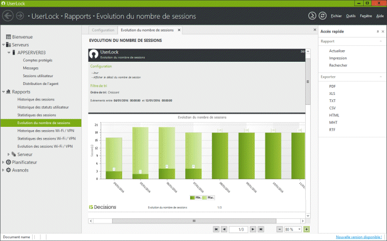This screenshot has width=387, height=241.
Task: Click the Serveur reports icon
Action: coord(14,154)
